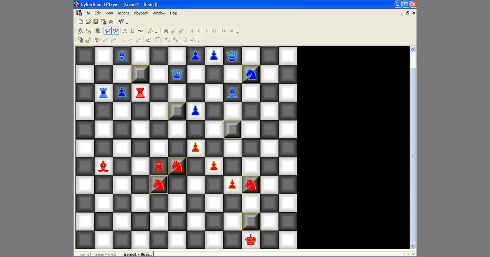Open the Playback menu
Screen dimensions: 490x257
pyautogui.click(x=141, y=13)
